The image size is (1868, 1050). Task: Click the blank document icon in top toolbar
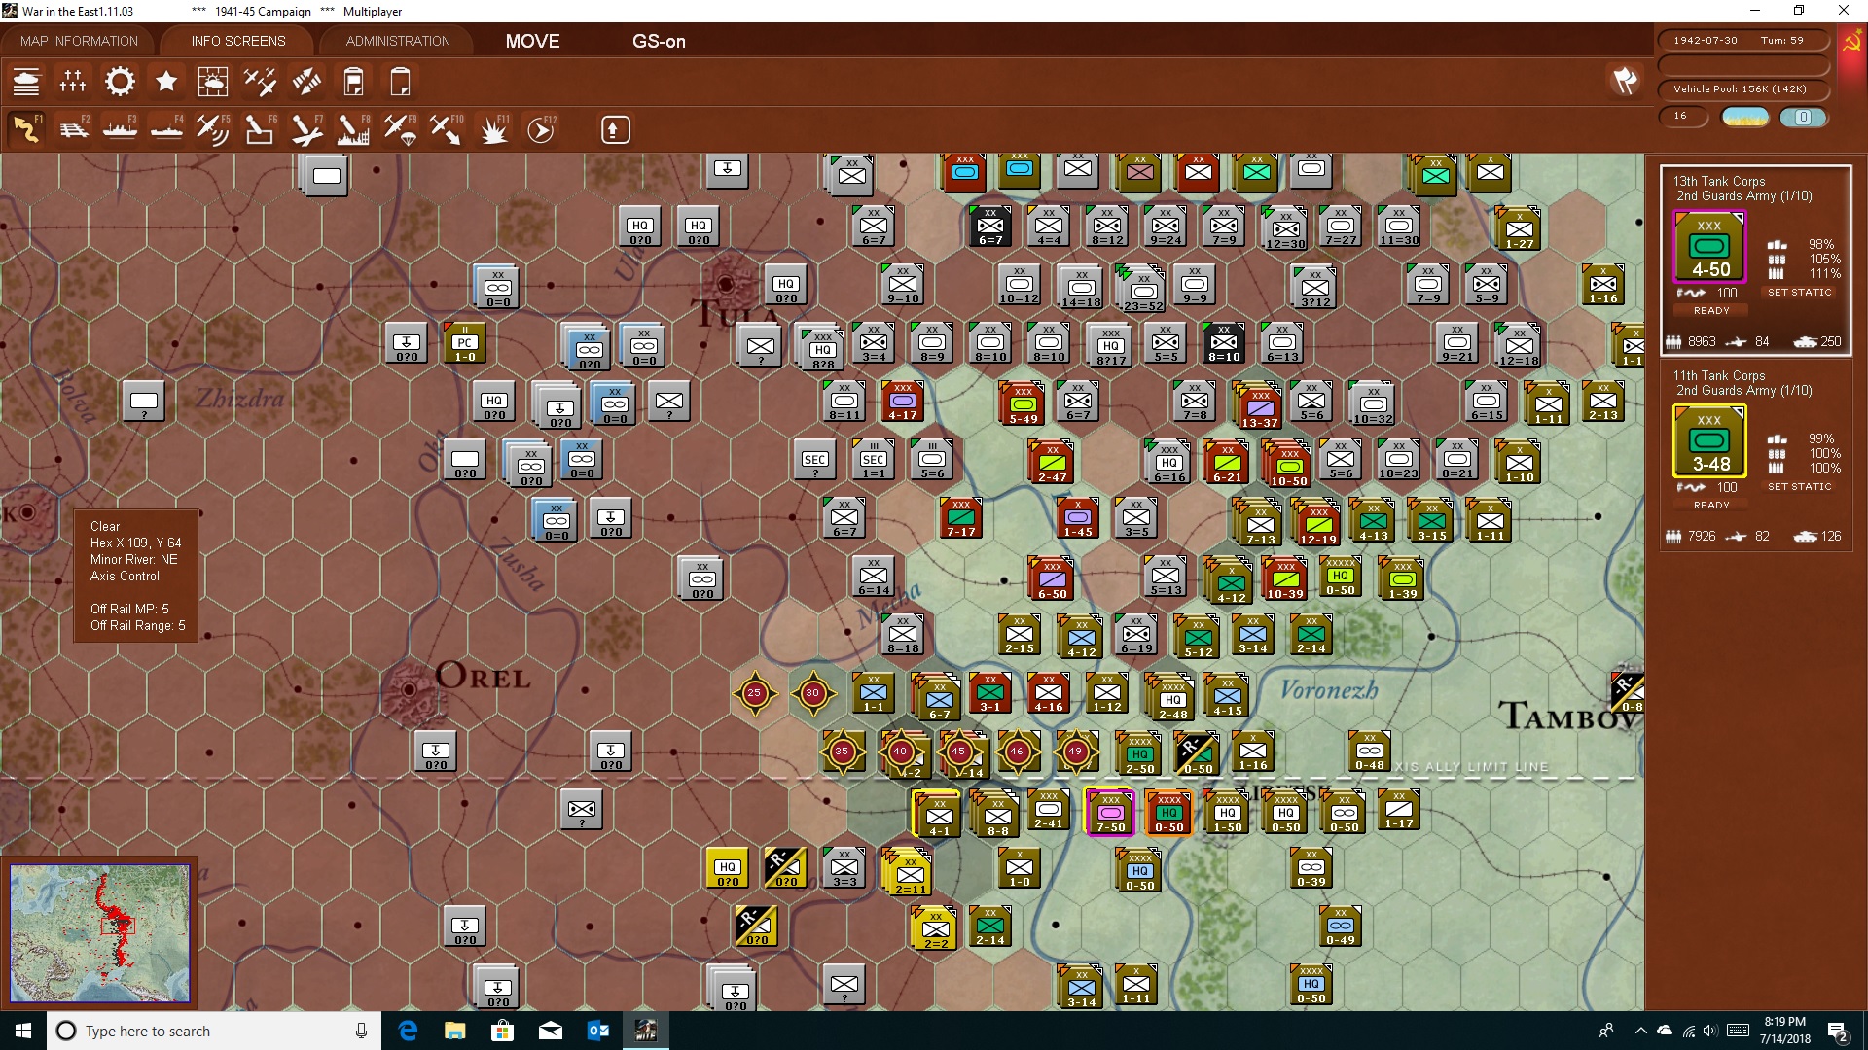pos(400,82)
